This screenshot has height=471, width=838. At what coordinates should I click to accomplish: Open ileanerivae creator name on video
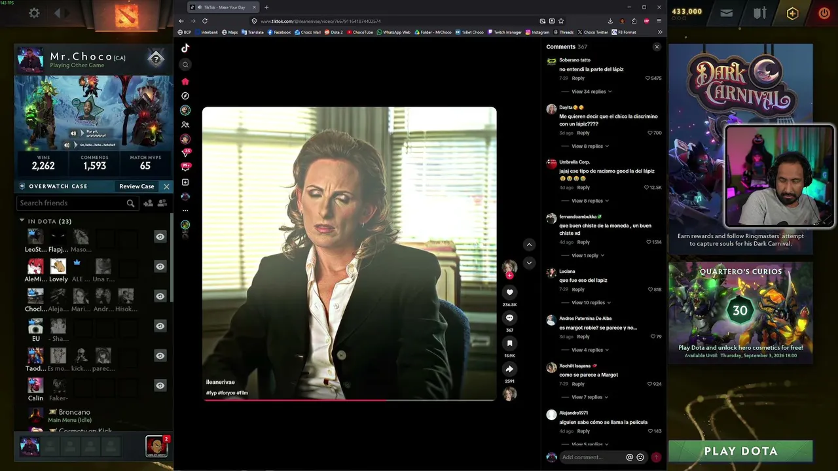click(x=220, y=383)
